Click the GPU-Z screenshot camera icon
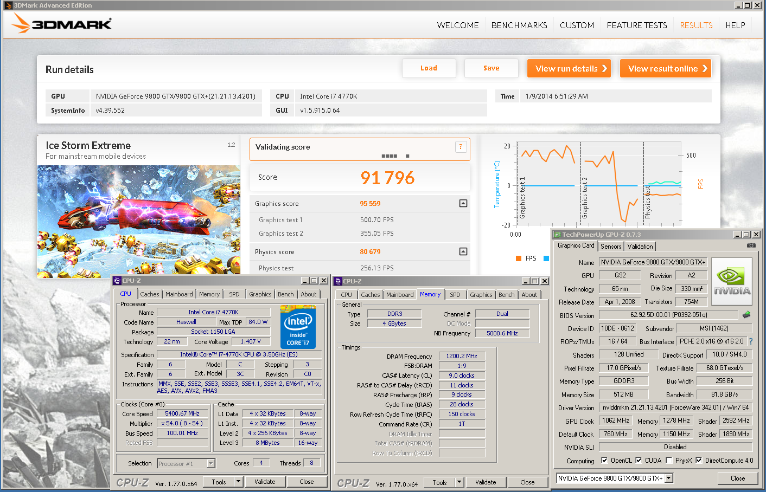 pyautogui.click(x=751, y=245)
